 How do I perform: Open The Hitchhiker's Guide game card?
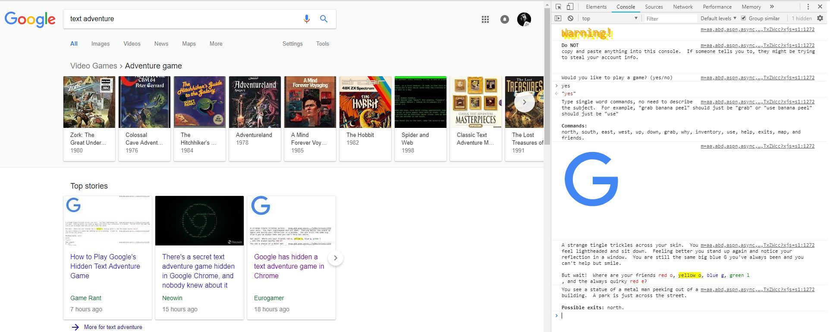(200, 118)
